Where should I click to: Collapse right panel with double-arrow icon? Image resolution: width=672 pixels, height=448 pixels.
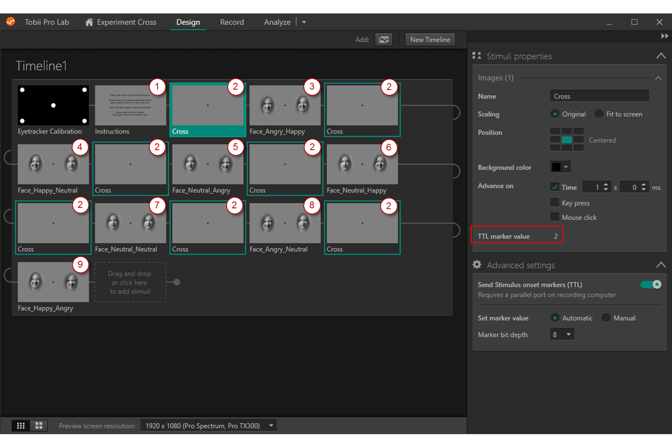point(664,36)
